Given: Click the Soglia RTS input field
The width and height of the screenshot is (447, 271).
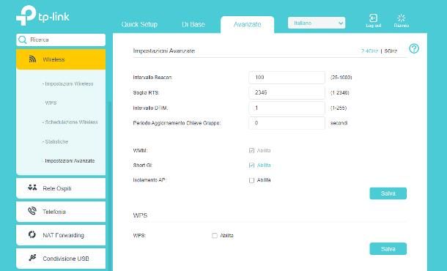Looking at the screenshot, I should click(x=287, y=92).
